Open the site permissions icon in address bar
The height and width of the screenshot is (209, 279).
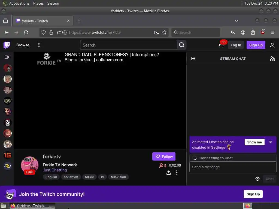click(x=59, y=32)
